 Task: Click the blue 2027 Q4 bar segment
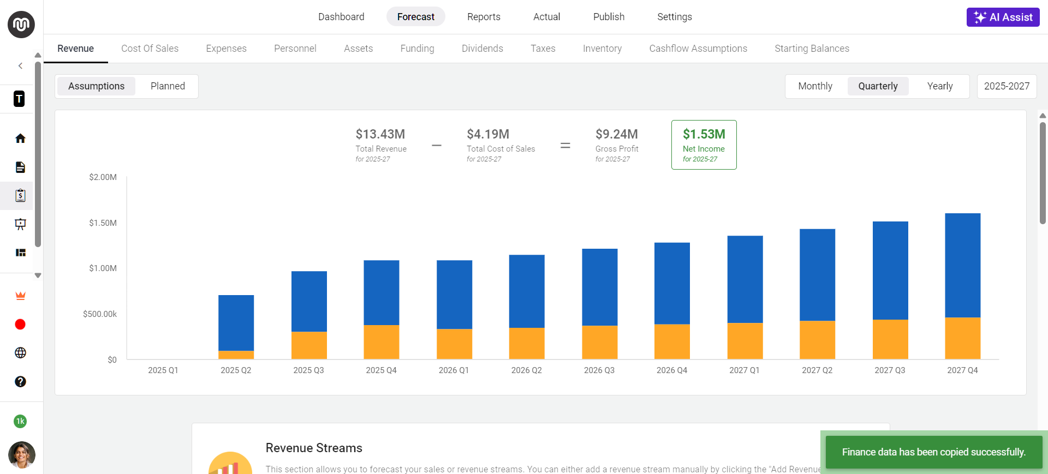pos(962,265)
